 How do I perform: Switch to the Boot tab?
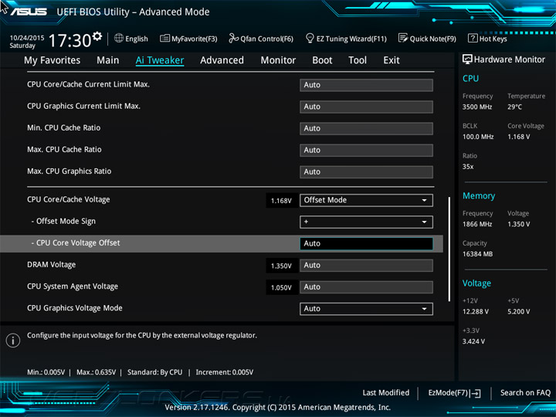[322, 60]
